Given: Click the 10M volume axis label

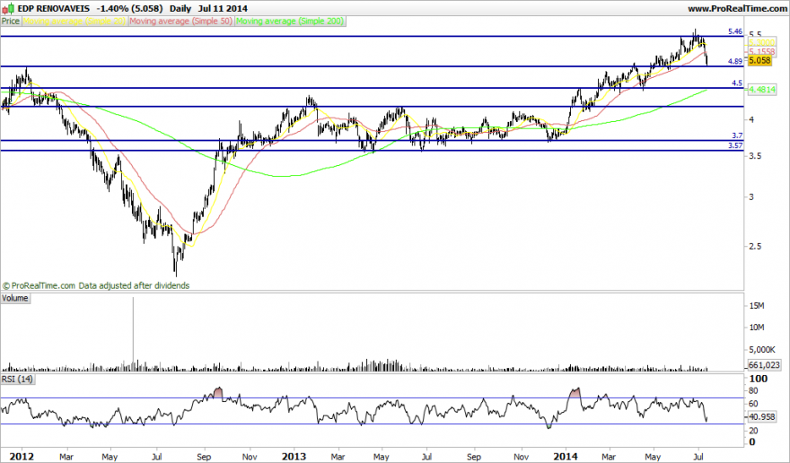Looking at the screenshot, I should [758, 328].
